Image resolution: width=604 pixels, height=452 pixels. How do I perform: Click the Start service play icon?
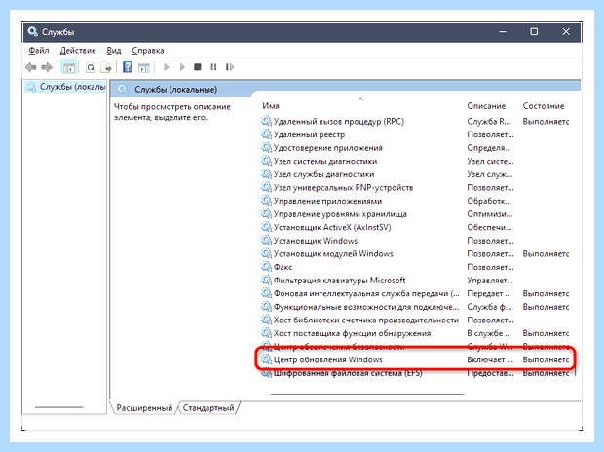click(x=166, y=67)
